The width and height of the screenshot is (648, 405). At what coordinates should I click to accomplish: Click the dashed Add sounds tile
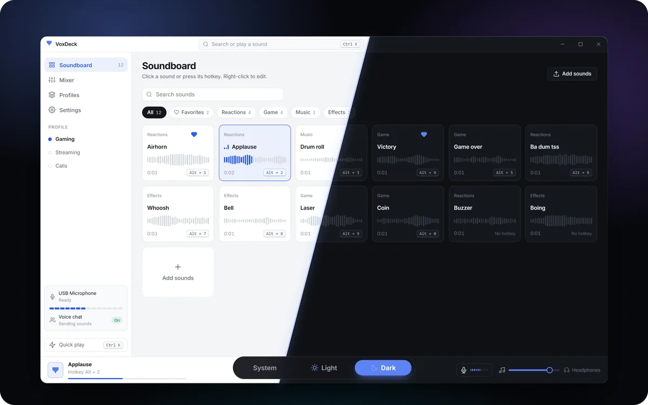[x=178, y=272]
